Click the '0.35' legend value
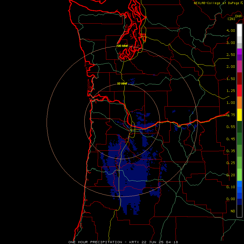Screen dimensions: 244x244 coord(231,151)
